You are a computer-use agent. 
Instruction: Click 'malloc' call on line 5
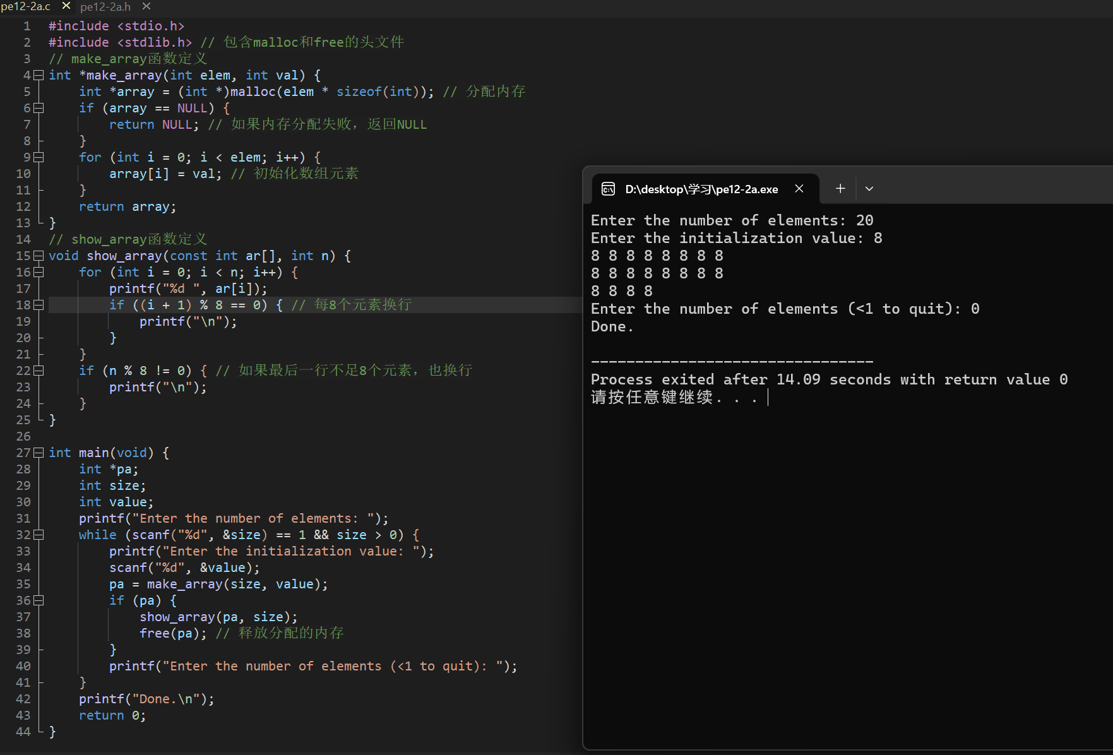[x=253, y=92]
